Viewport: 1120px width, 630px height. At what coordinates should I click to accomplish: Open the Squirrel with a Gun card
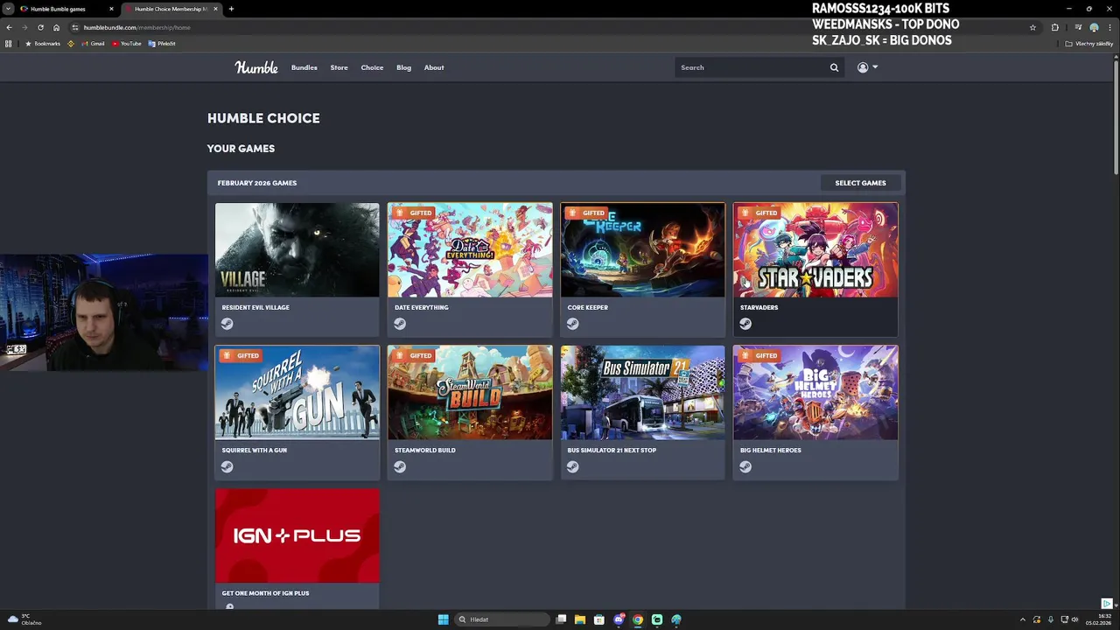pos(297,412)
